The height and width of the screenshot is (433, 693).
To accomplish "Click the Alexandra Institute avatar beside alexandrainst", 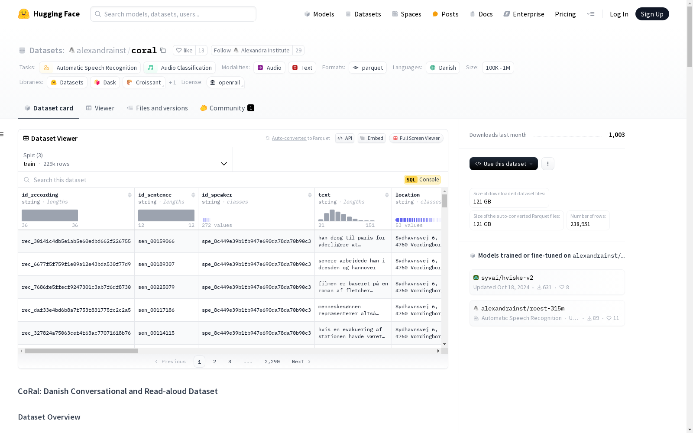I will tap(72, 50).
